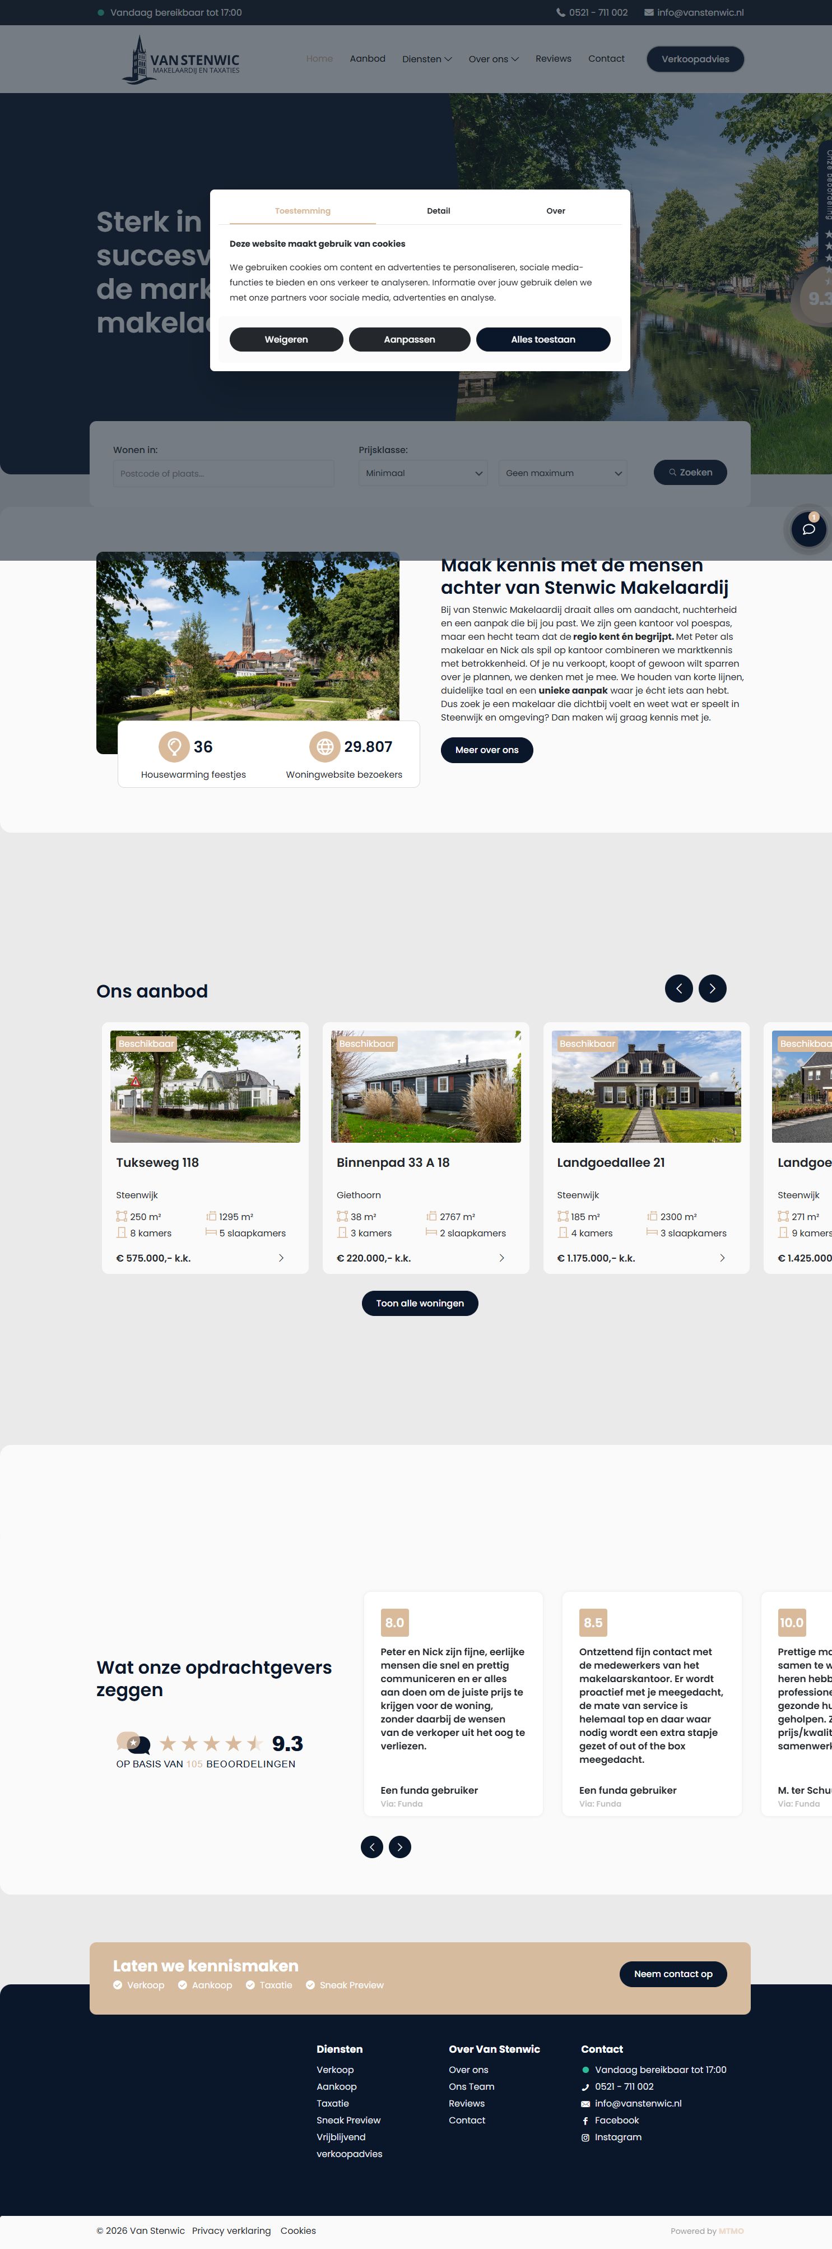The image size is (832, 2249).
Task: Click the MTMO powered-by link
Action: point(731,2232)
